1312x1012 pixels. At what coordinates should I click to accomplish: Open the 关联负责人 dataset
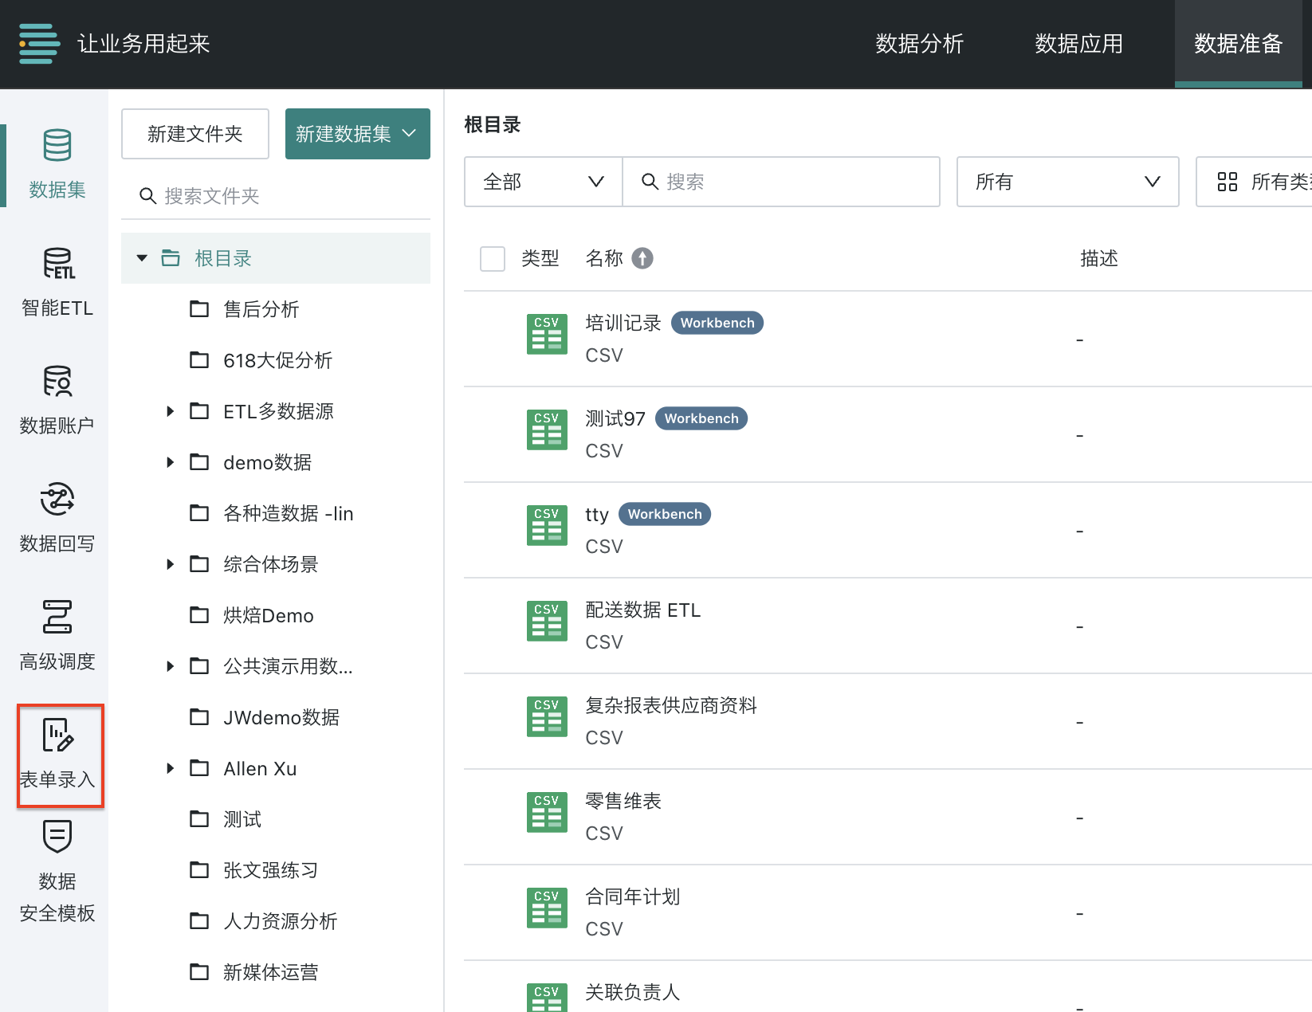click(633, 992)
